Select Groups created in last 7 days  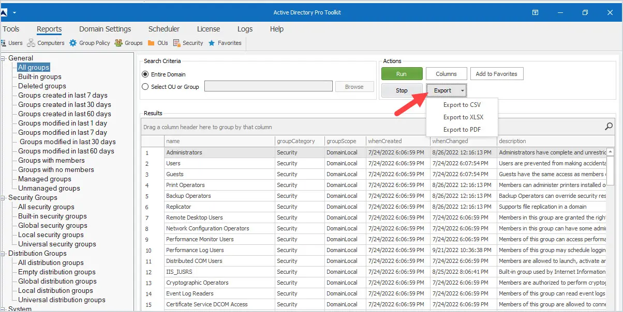point(63,95)
